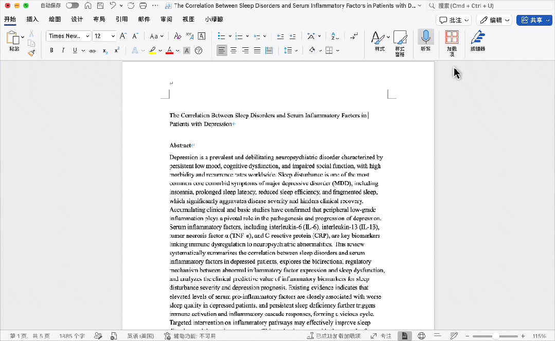Screen dimensions: 555x341
Task: Adjust the zoom slider in status bar
Action: pyautogui.click(x=495, y=336)
